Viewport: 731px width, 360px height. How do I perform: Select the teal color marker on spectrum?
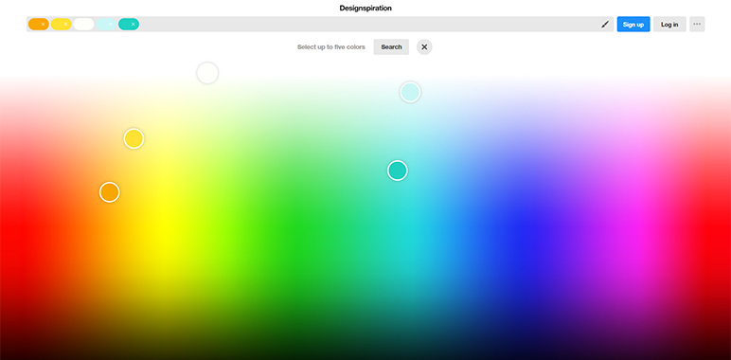click(398, 171)
